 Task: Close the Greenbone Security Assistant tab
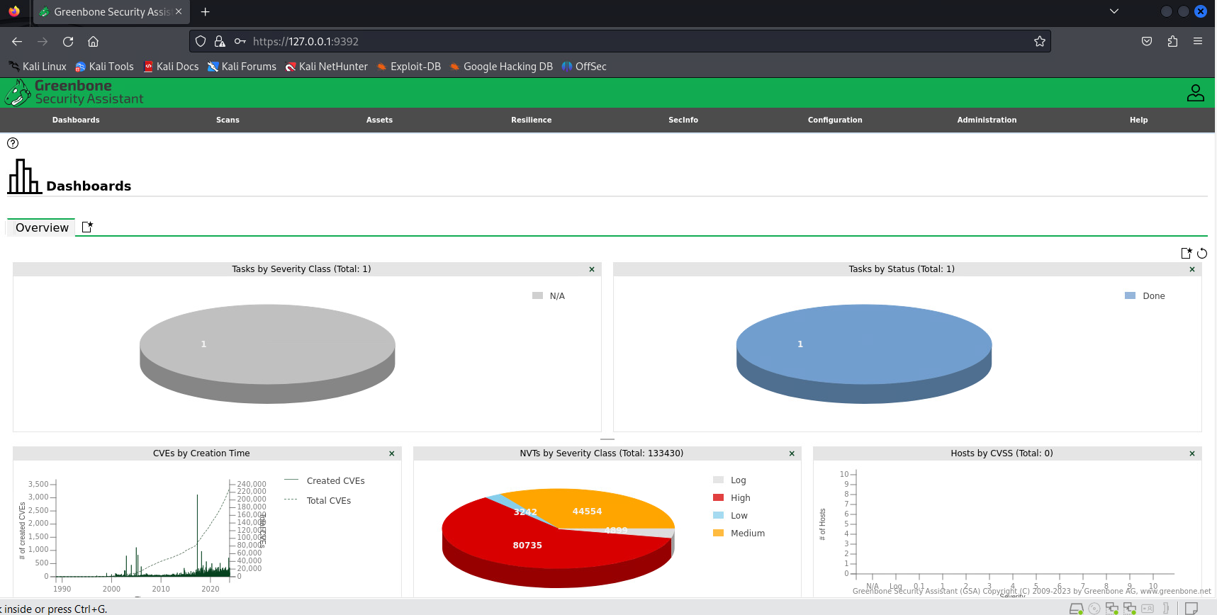tap(179, 12)
